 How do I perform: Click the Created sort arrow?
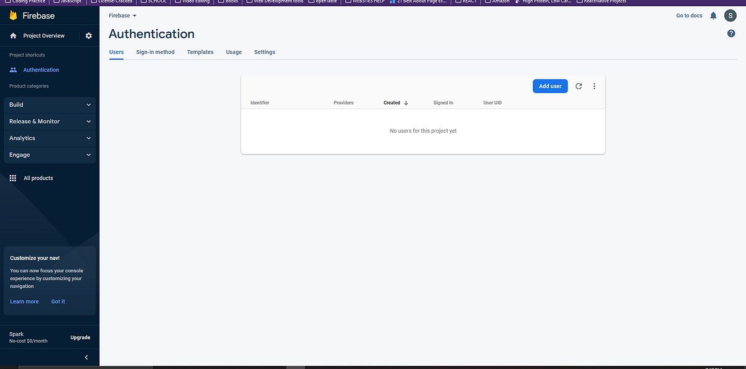point(406,103)
